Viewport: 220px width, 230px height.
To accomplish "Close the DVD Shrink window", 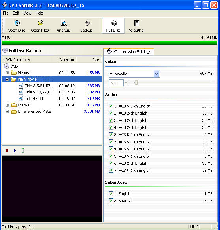I will tap(214, 5).
